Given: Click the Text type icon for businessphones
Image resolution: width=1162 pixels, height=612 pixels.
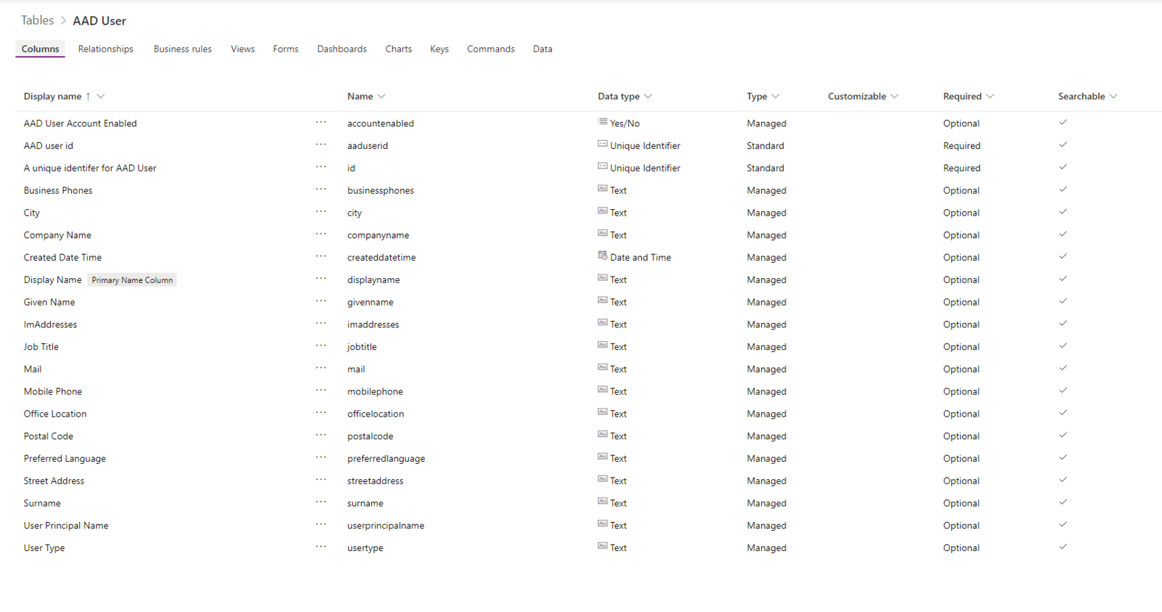Looking at the screenshot, I should pos(603,189).
